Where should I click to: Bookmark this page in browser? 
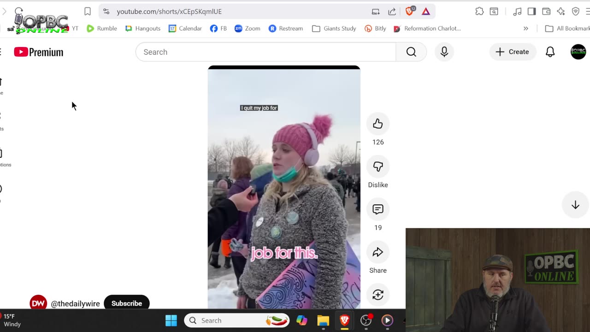[88, 12]
